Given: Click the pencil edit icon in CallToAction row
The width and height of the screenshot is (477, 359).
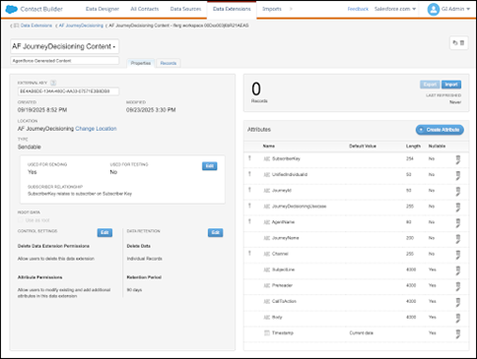Looking at the screenshot, I should 457,306.
